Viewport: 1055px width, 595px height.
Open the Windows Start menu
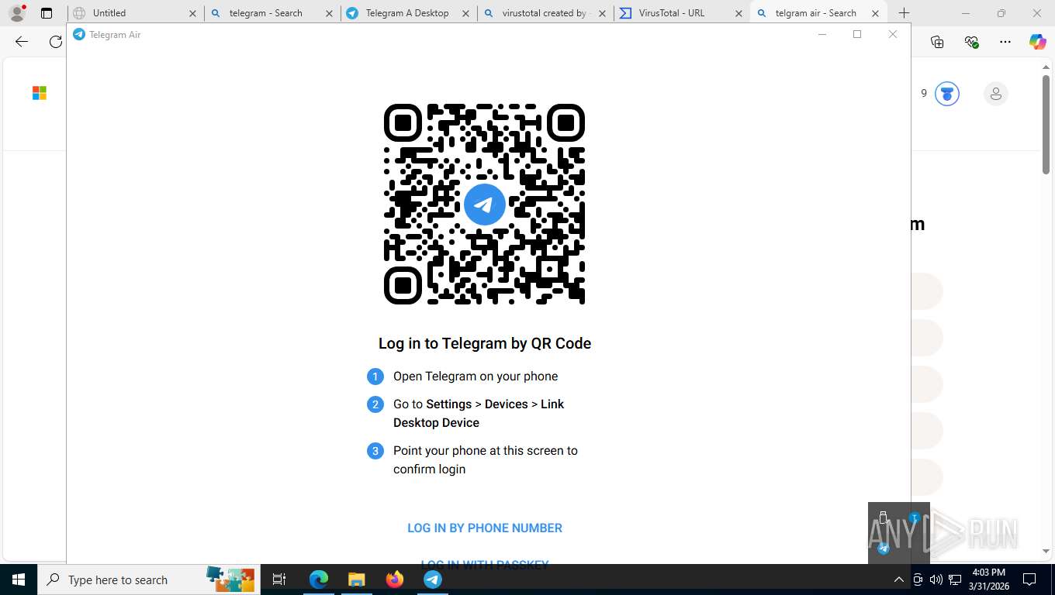click(x=19, y=580)
